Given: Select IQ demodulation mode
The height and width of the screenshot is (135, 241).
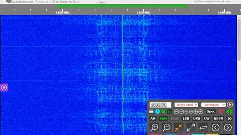Looking at the screenshot, I should [x=229, y=118].
